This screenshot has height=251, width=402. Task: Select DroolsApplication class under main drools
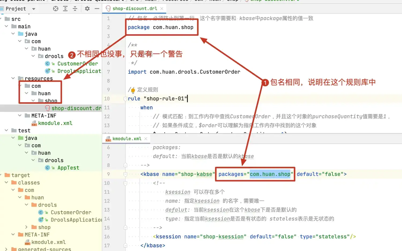[x=79, y=71]
